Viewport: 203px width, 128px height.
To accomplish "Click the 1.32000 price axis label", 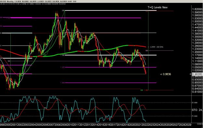I will tap(197, 40).
